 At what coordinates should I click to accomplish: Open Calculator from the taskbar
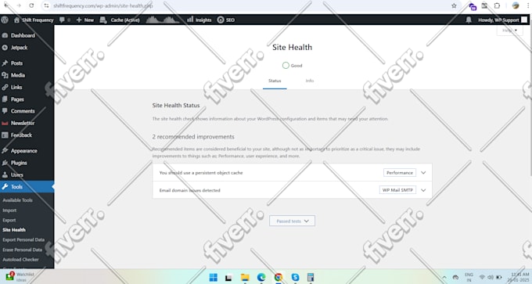tap(310, 277)
